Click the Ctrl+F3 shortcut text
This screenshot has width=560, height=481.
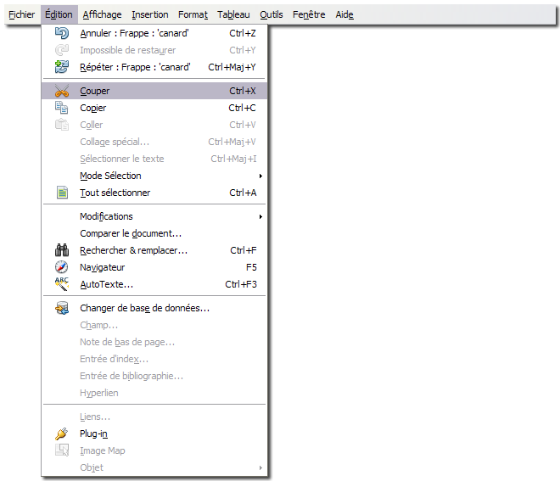point(241,284)
